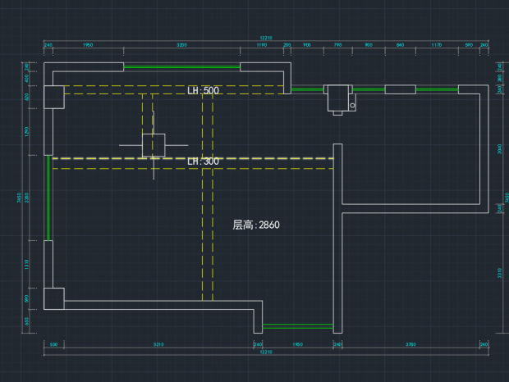The height and width of the screenshot is (382, 509).
Task: Select the green window line in the bottom wall opening
Action: (298, 326)
